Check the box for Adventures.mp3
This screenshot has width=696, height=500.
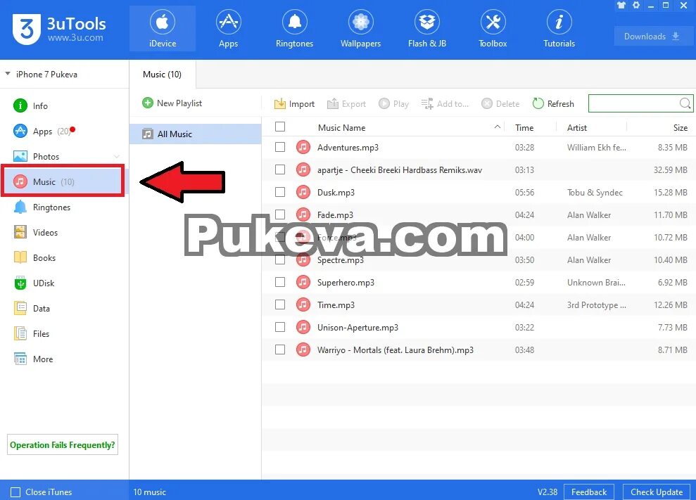(279, 147)
